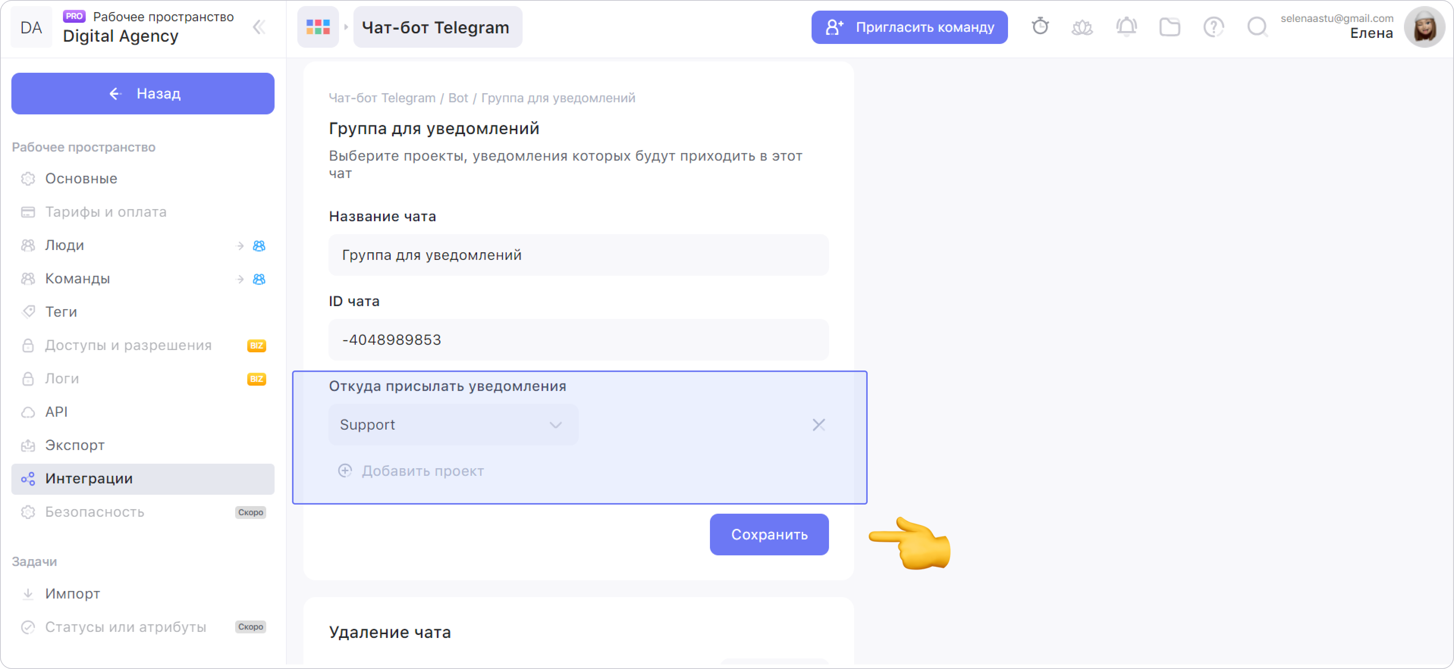
Task: Click the PRO badge
Action: click(x=74, y=16)
